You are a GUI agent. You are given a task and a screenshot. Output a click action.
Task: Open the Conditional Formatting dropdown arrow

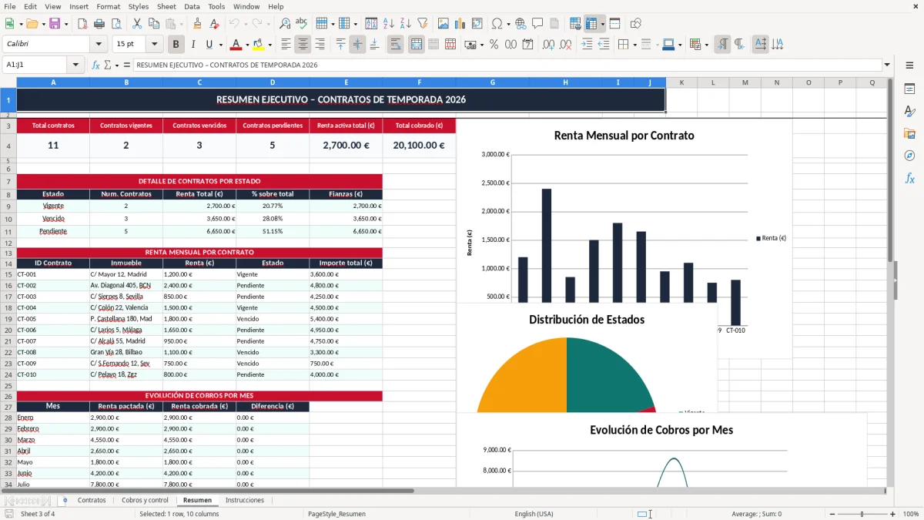click(x=706, y=45)
